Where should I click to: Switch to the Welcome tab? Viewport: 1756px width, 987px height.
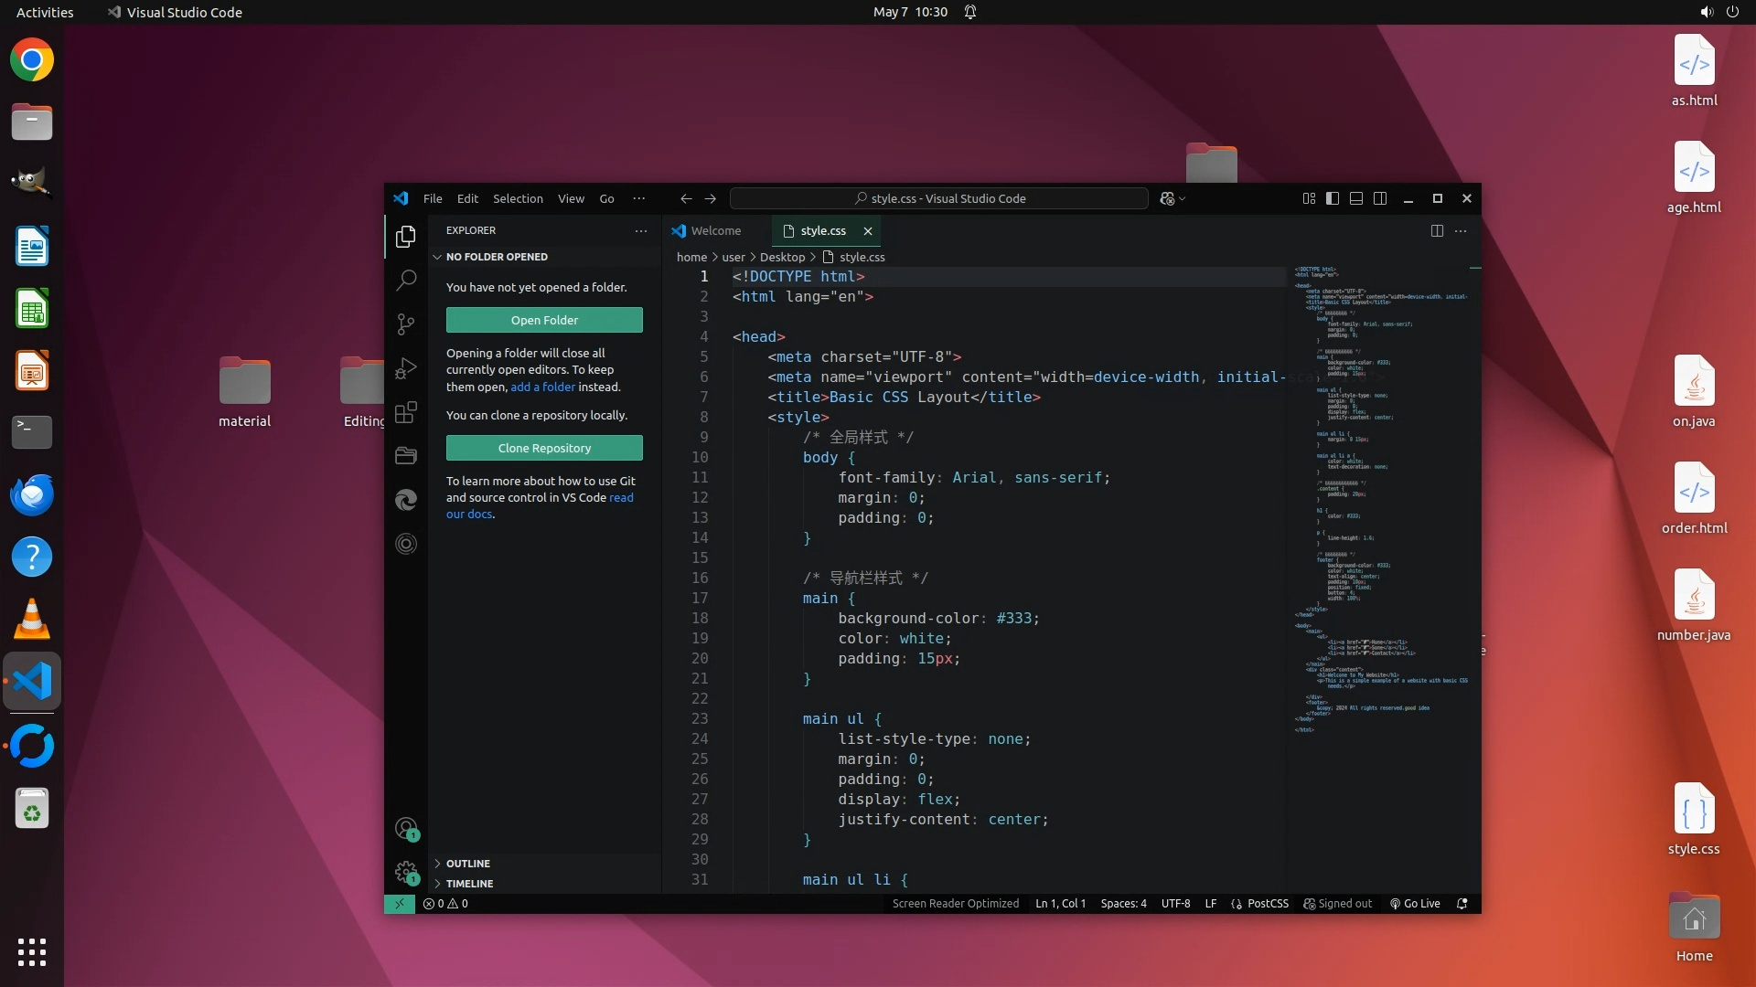coord(715,231)
